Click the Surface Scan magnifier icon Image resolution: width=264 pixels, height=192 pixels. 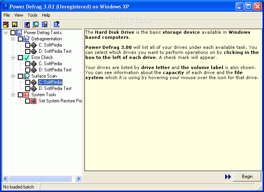click(x=26, y=76)
